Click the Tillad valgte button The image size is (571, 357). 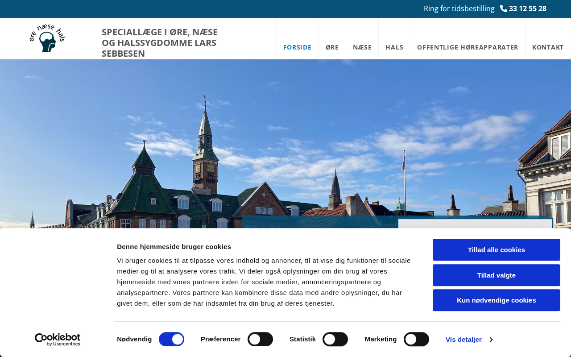[x=497, y=275]
